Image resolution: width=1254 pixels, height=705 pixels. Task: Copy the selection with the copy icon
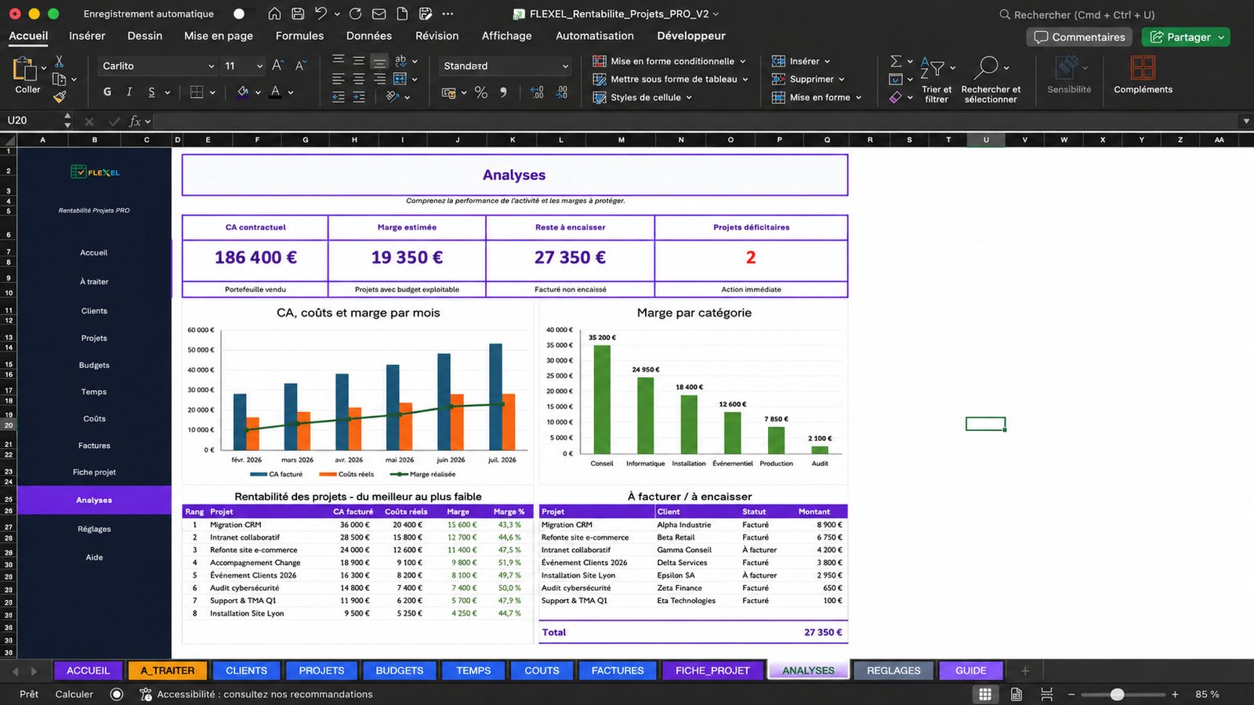59,79
